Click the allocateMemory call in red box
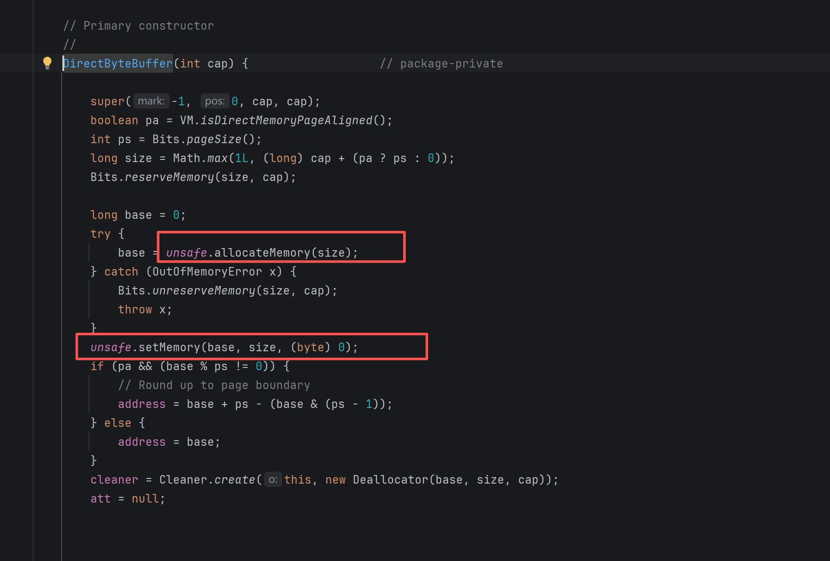The height and width of the screenshot is (561, 830). click(262, 253)
